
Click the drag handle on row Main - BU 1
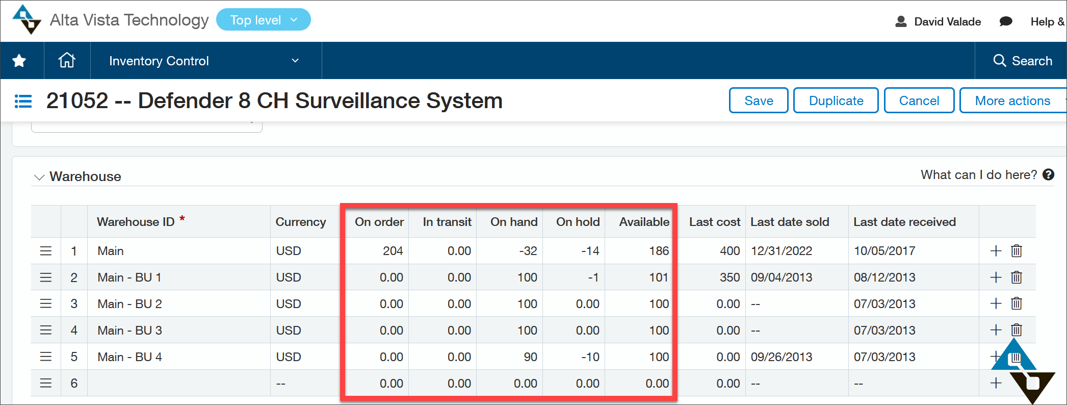point(46,277)
